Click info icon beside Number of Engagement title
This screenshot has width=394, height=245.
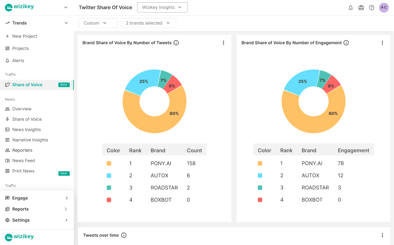point(346,43)
